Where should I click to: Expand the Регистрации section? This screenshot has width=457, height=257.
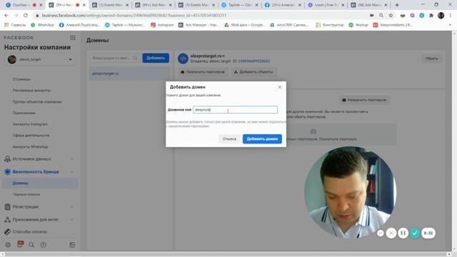point(39,207)
